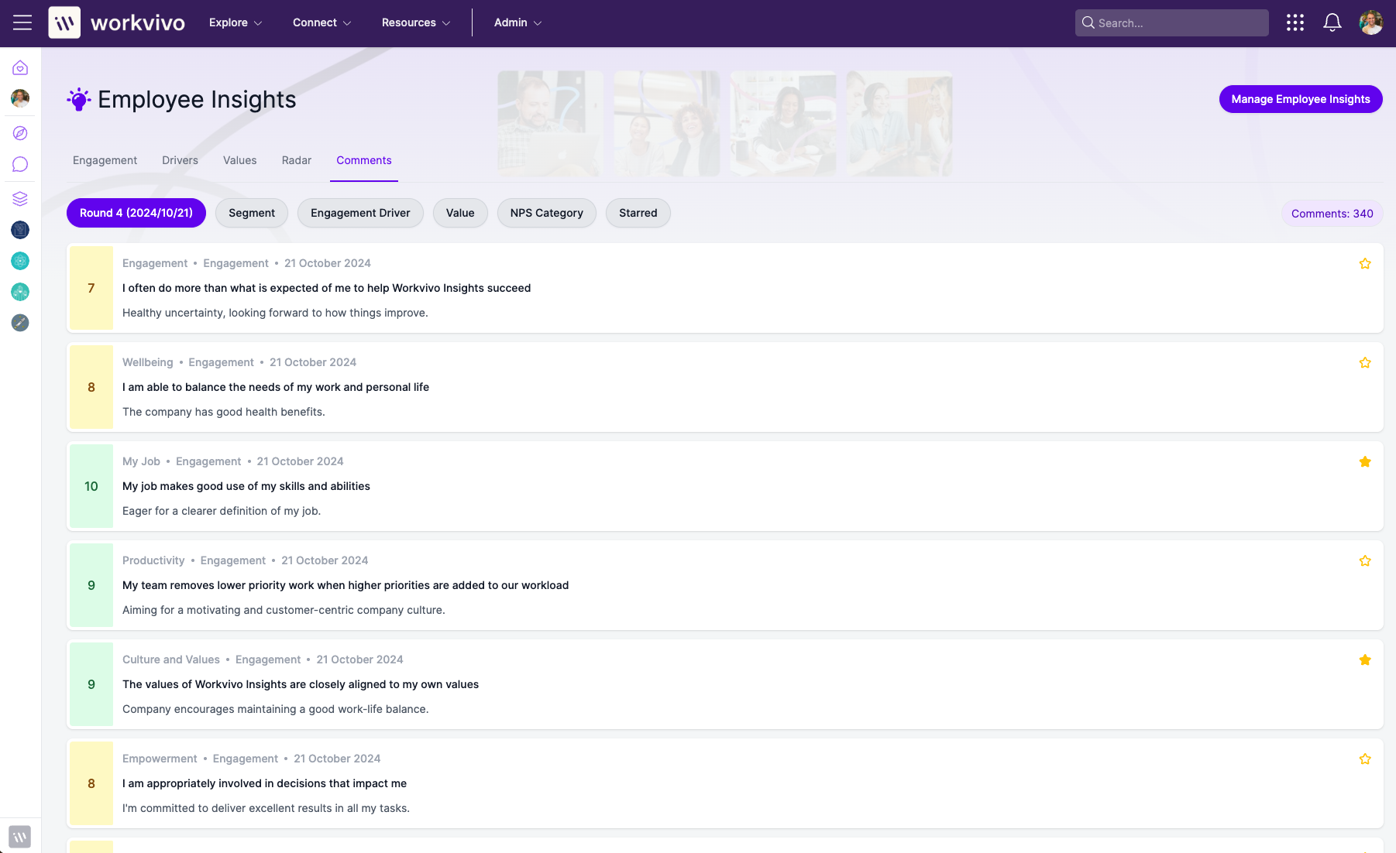
Task: Open profile photo in left sidebar
Action: pos(20,98)
